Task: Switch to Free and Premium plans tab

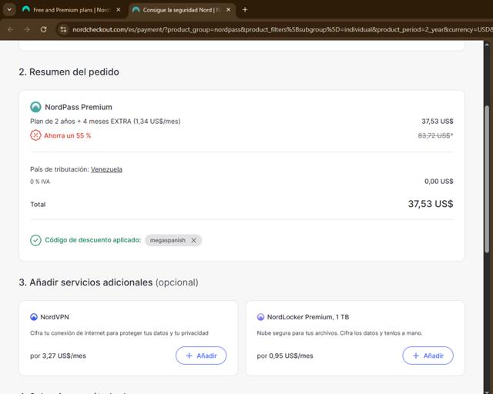Action: [x=71, y=10]
